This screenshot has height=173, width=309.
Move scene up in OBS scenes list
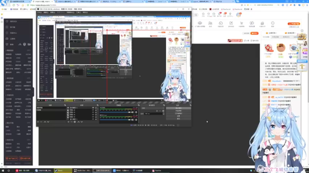[x=45, y=122]
